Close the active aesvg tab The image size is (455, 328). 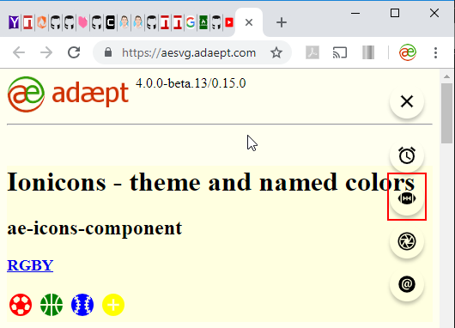pyautogui.click(x=249, y=22)
